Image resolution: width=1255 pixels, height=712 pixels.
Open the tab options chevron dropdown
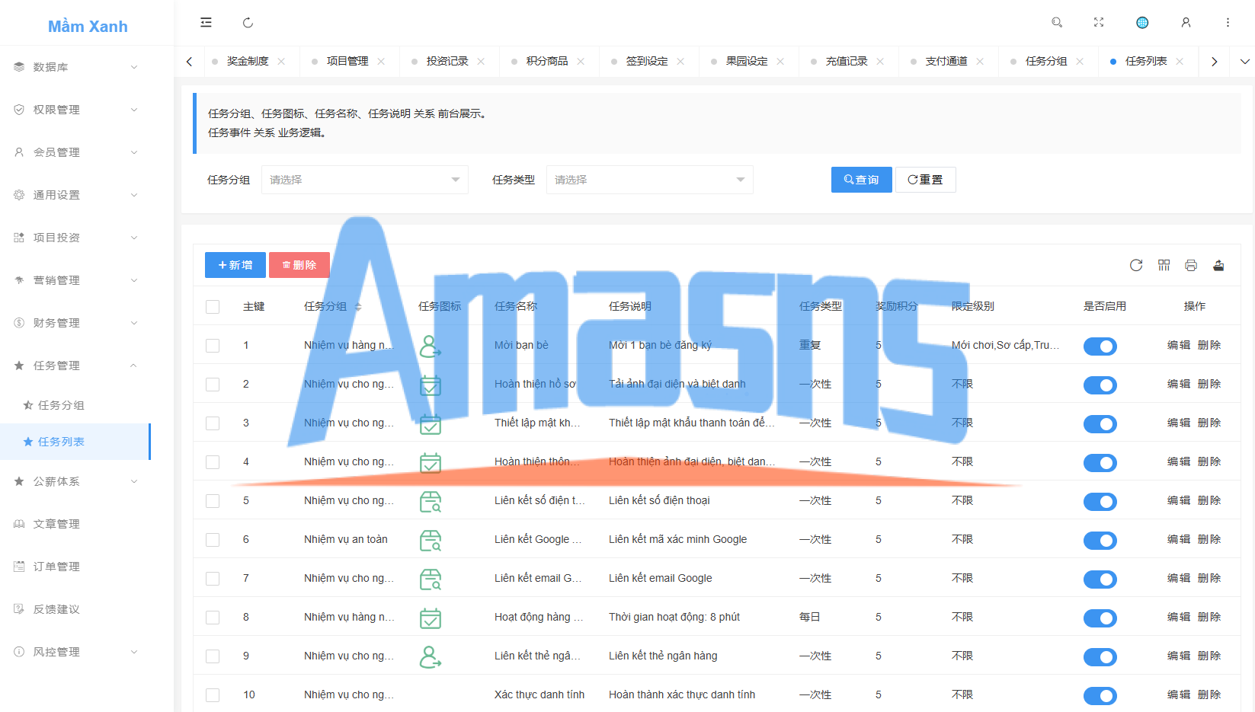pyautogui.click(x=1244, y=62)
